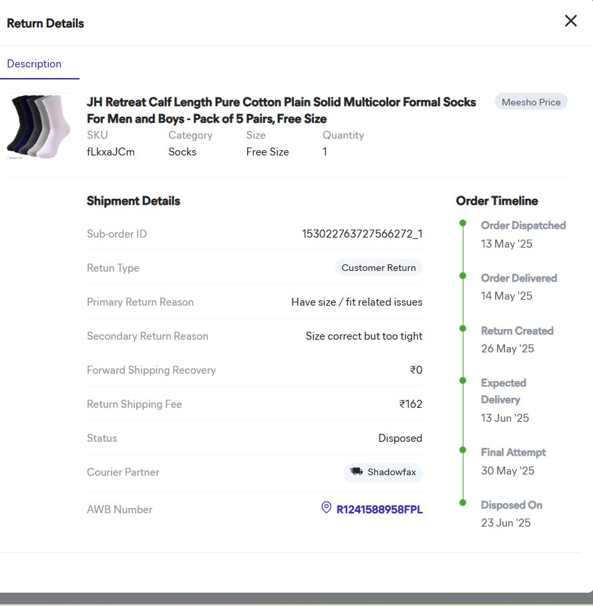Click the Forward Shipping Recovery label
Screen dimensions: 593x606
point(151,370)
